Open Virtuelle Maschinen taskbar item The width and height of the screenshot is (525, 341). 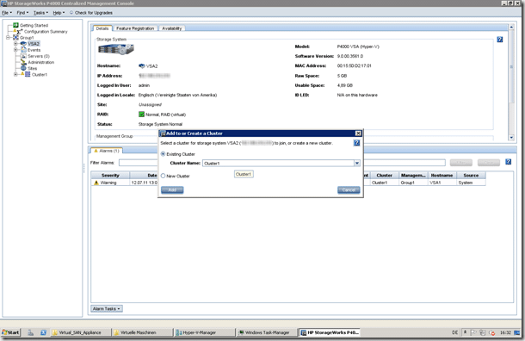[x=142, y=332]
